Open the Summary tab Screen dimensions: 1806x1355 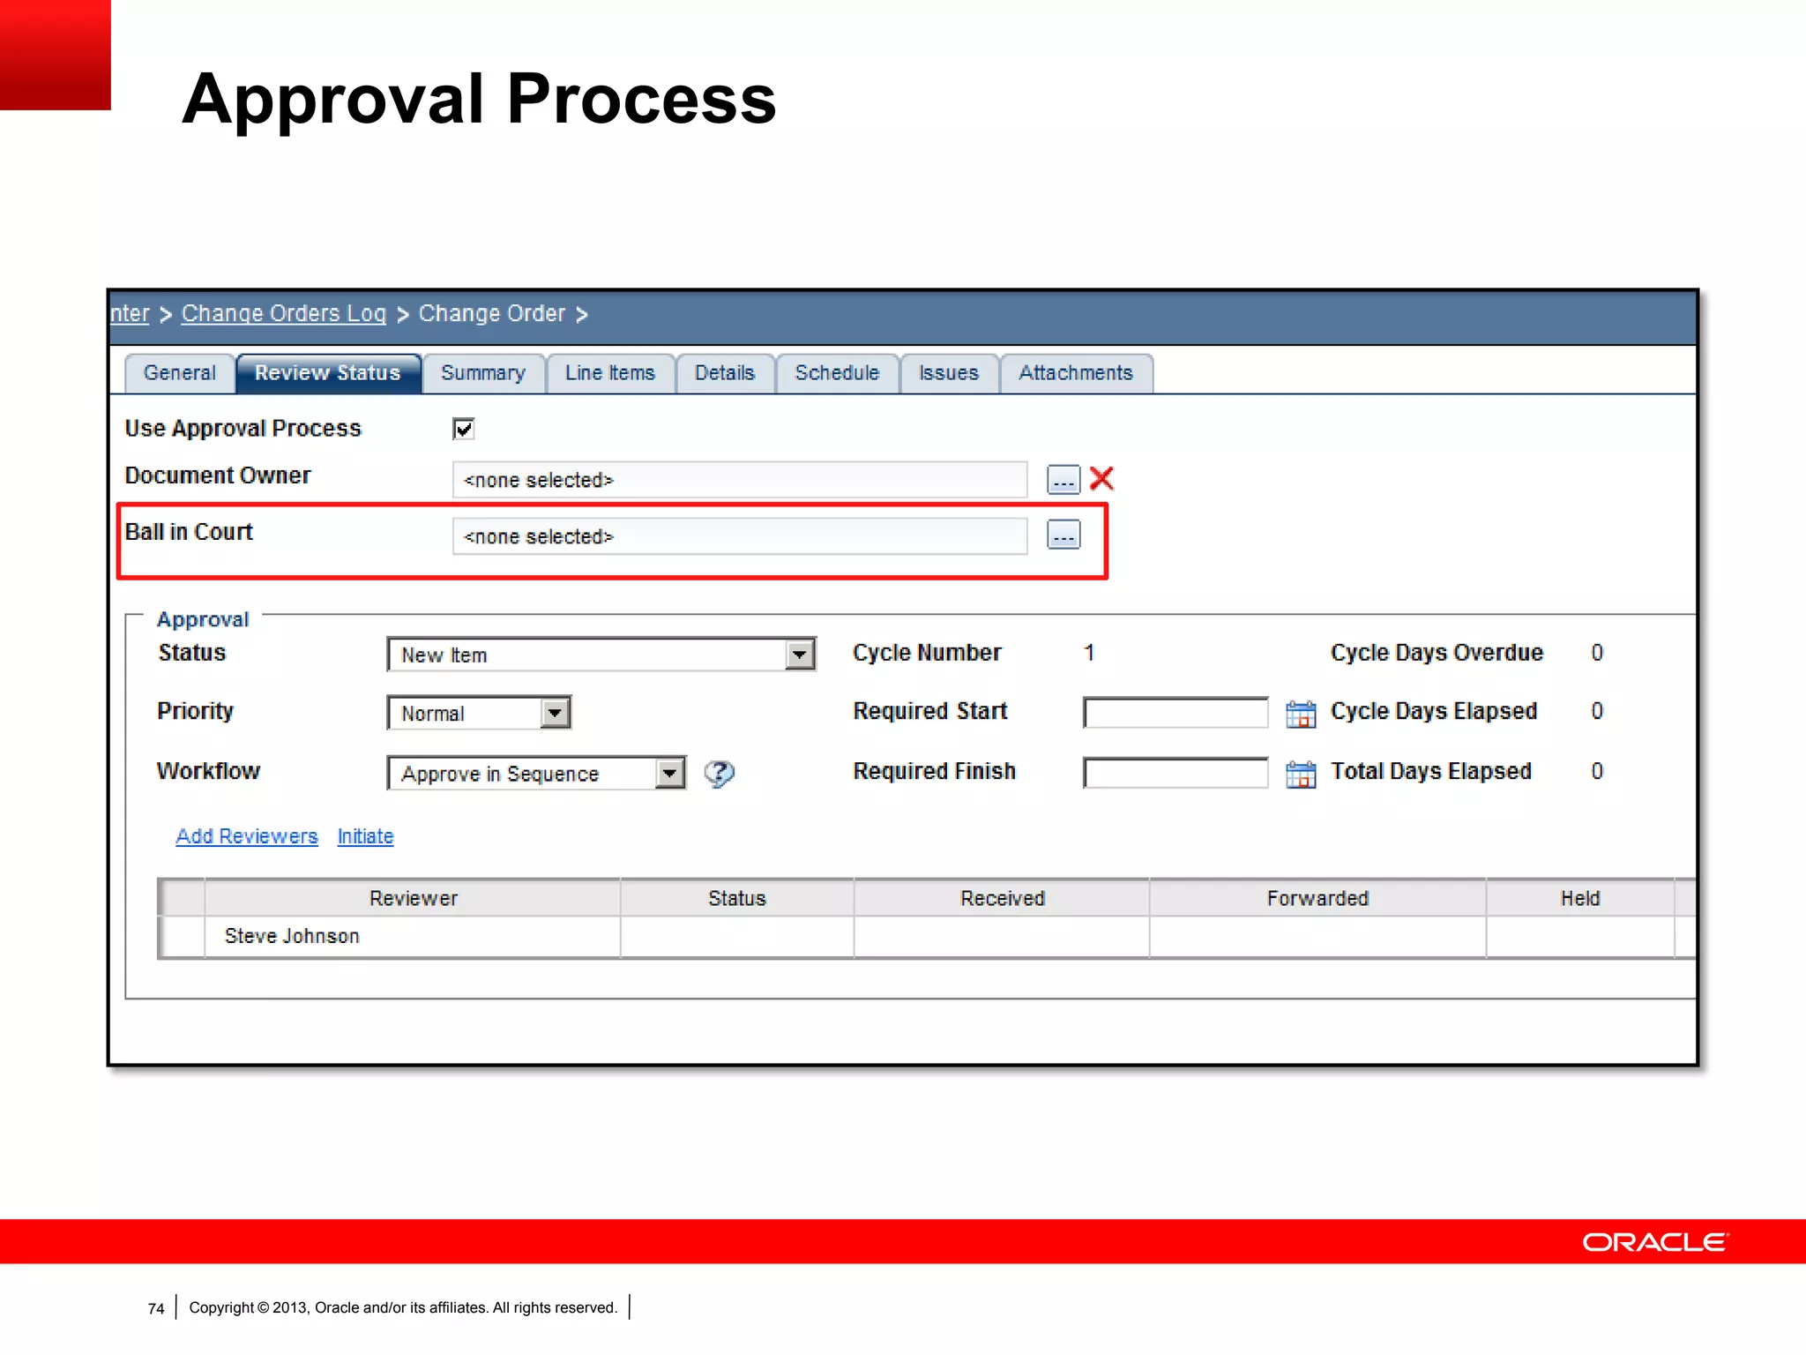pyautogui.click(x=482, y=373)
